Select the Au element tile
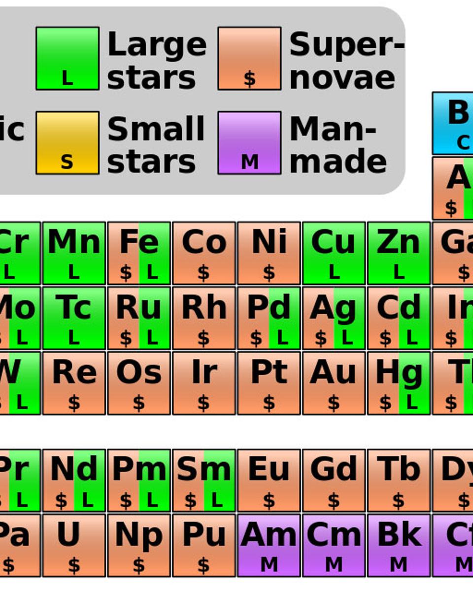 334,383
